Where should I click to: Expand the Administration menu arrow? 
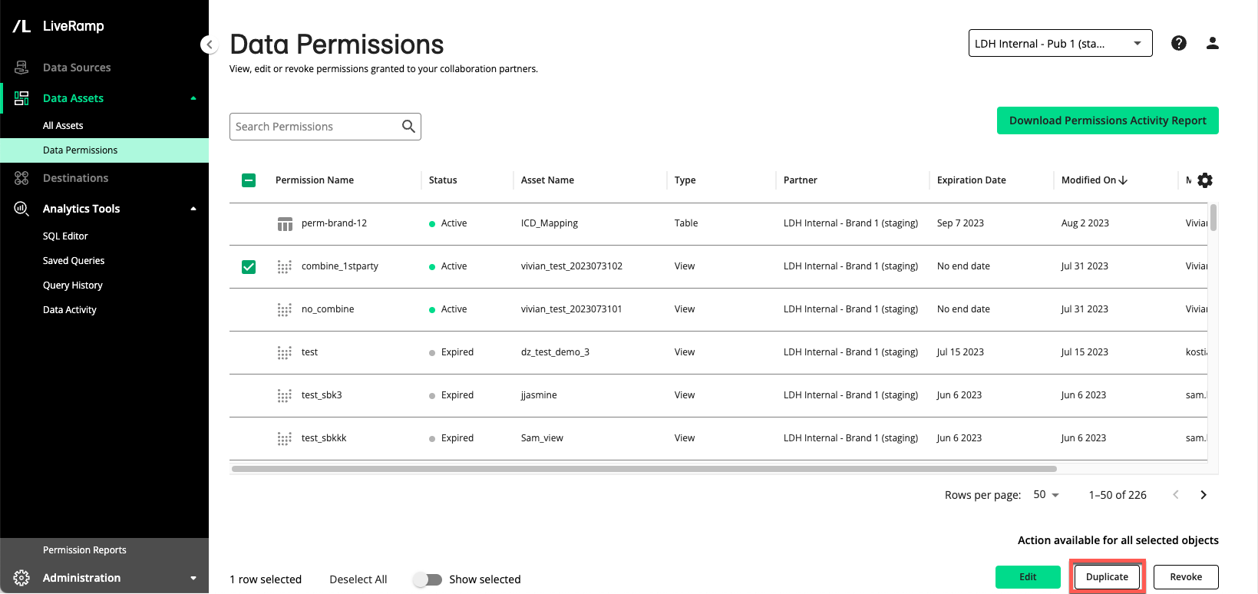pyautogui.click(x=193, y=578)
